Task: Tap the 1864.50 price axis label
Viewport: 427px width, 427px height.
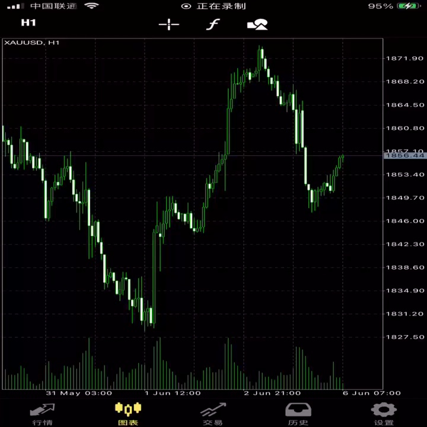Action: click(405, 105)
